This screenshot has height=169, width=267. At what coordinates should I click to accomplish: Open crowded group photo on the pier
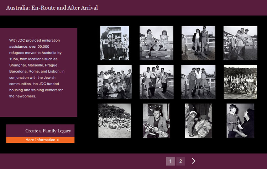115,82
